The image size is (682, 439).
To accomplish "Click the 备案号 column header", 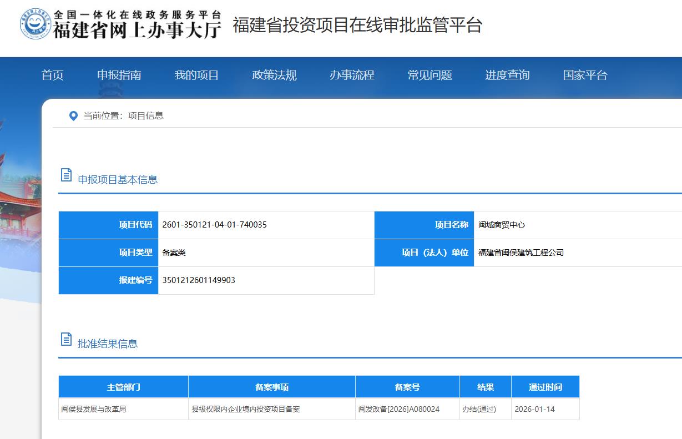I will click(x=407, y=387).
